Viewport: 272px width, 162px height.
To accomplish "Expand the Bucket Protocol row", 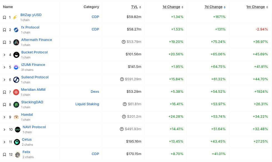I will coord(4,55).
